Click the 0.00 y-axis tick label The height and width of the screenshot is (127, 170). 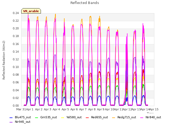pos(16,106)
